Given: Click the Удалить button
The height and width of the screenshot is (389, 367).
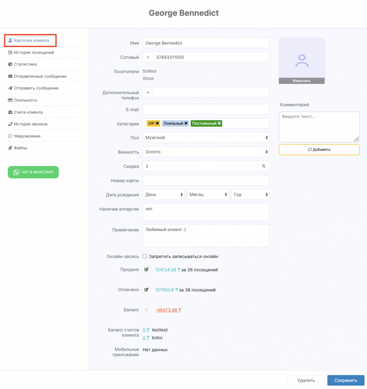Looking at the screenshot, I should 306,380.
